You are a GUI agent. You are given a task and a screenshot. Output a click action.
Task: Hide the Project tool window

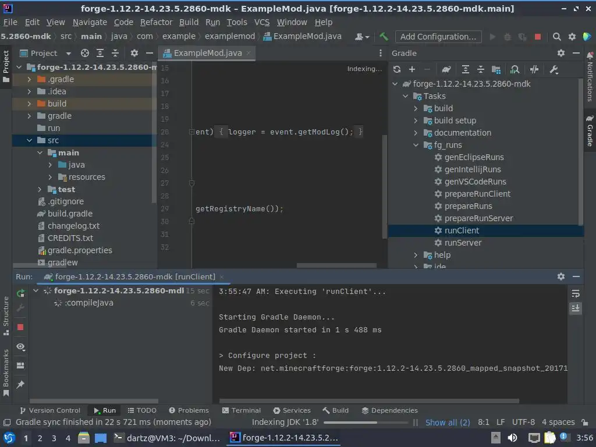coord(150,53)
